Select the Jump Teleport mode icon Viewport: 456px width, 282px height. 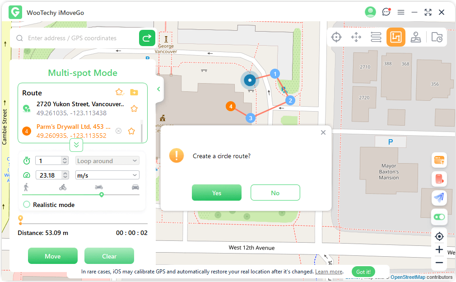coord(356,38)
